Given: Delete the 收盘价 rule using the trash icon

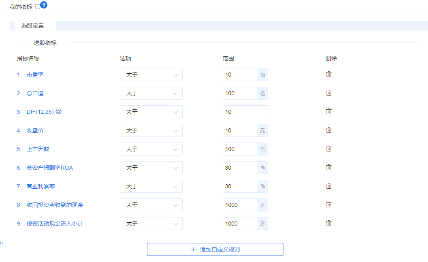Looking at the screenshot, I should coord(328,130).
